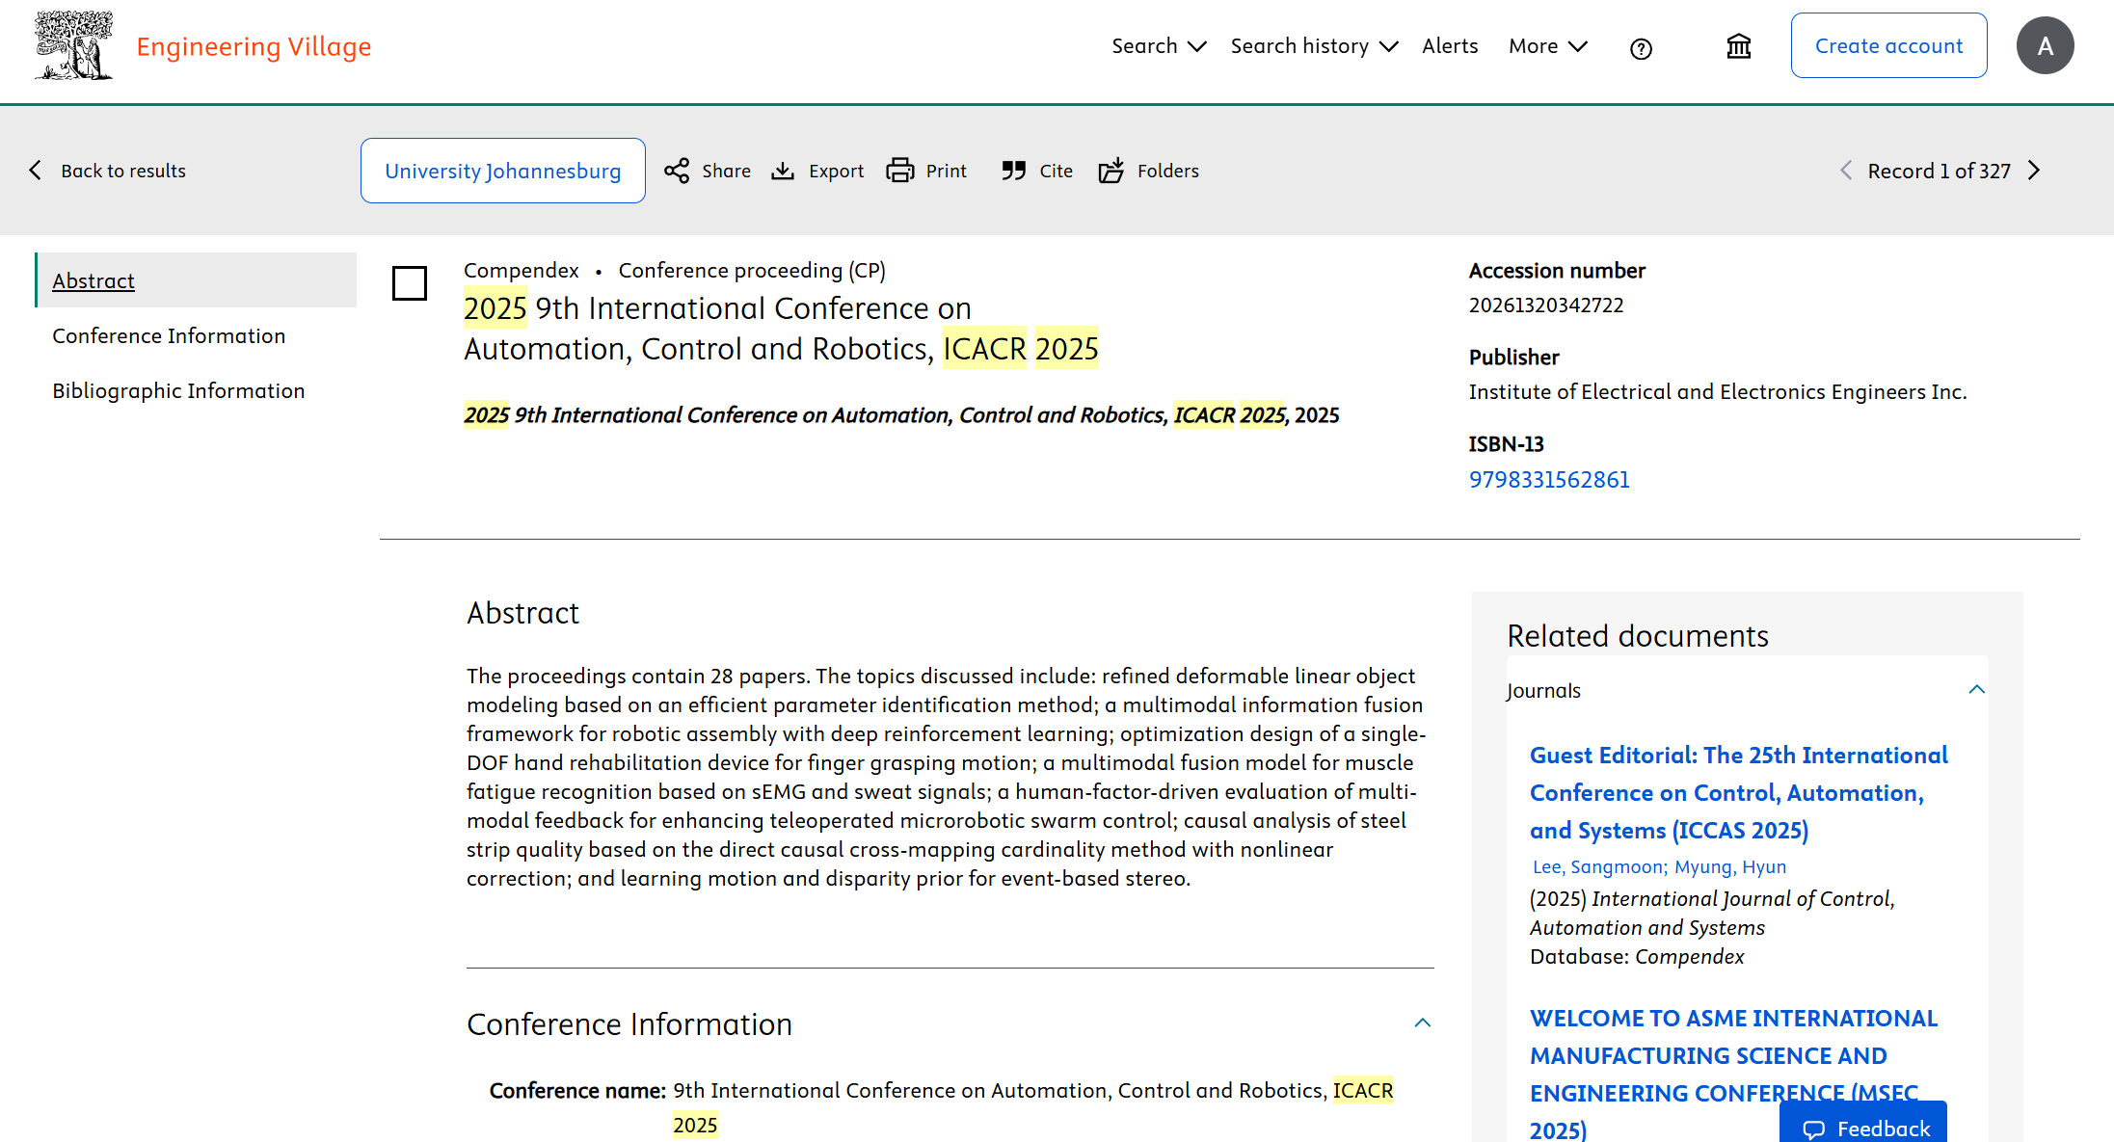The width and height of the screenshot is (2114, 1142).
Task: Open the Search dropdown menu
Action: 1158,46
